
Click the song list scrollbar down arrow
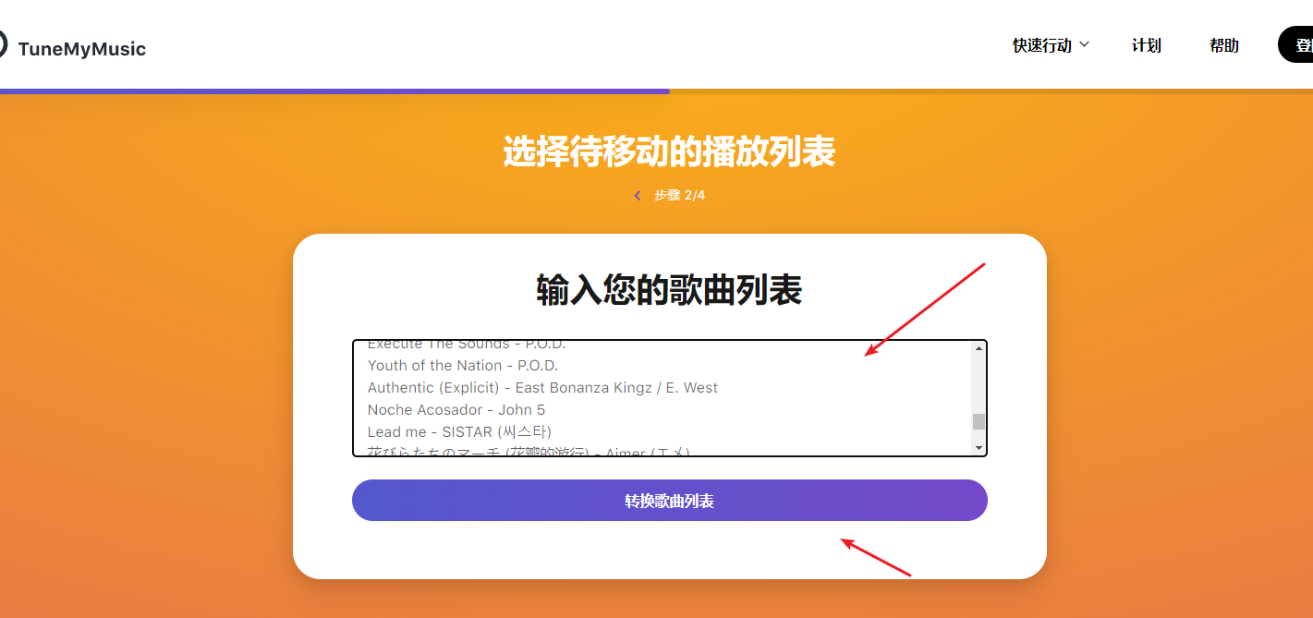coord(979,448)
